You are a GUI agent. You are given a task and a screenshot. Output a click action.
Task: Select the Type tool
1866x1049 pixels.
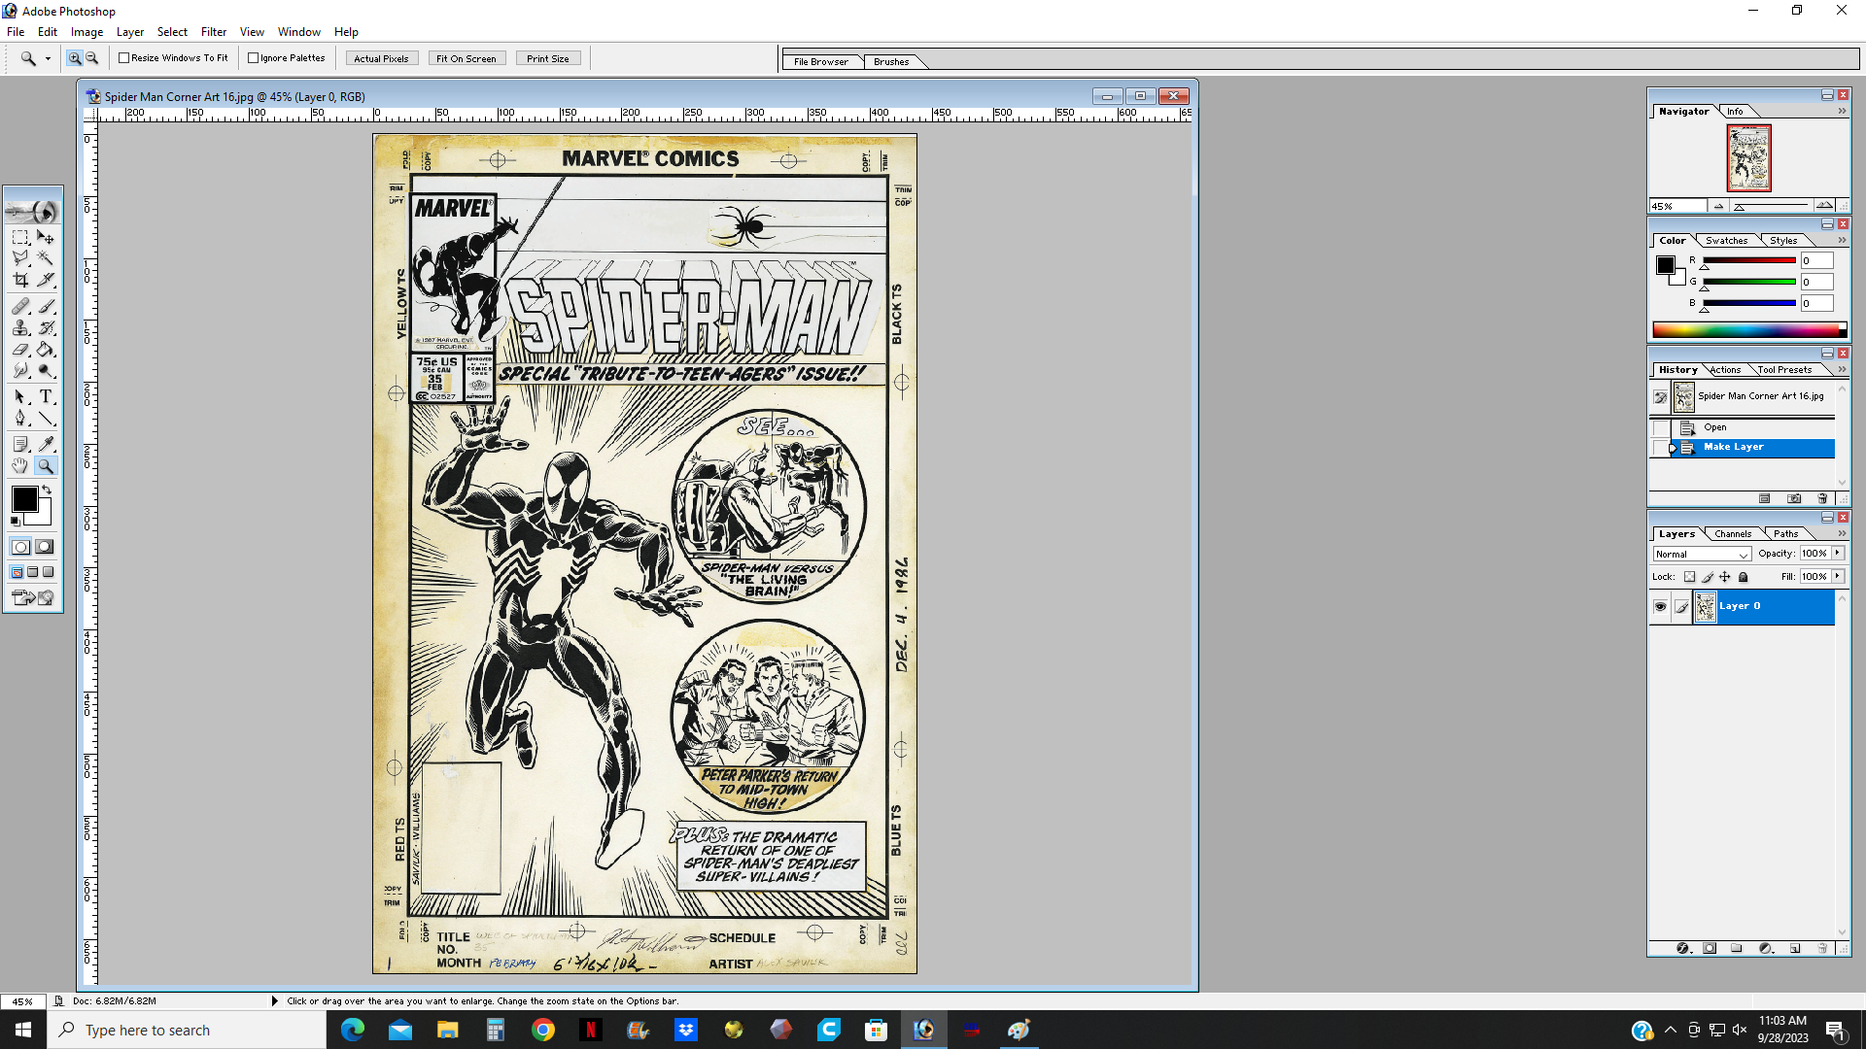[46, 396]
